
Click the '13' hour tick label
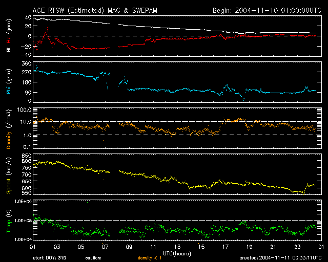177,247
